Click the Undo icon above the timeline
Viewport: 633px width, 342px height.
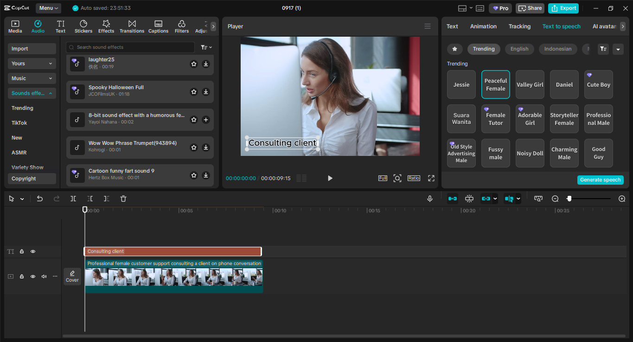[x=39, y=199]
